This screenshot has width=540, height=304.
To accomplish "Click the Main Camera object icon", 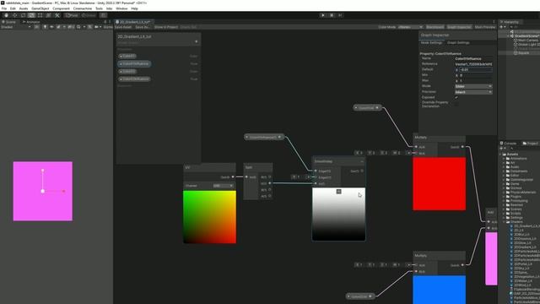I will click(516, 41).
